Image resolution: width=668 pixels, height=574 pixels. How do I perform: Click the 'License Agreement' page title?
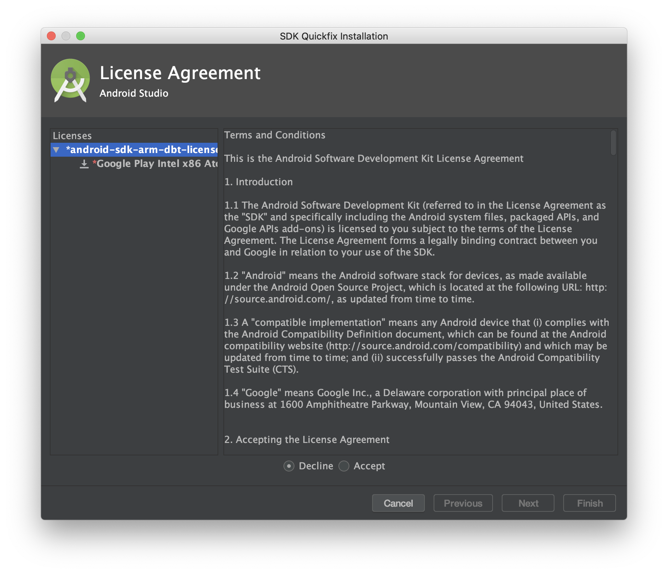click(180, 73)
